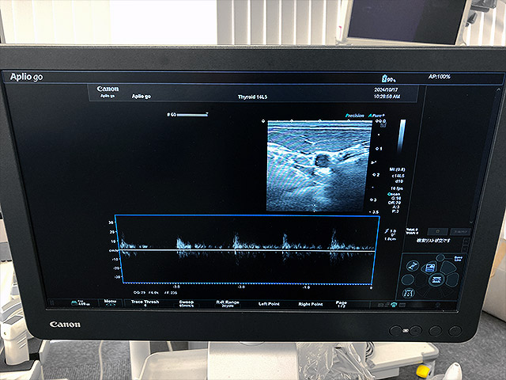Click the 10:28 AM time text
The height and width of the screenshot is (380, 506).
tap(387, 97)
